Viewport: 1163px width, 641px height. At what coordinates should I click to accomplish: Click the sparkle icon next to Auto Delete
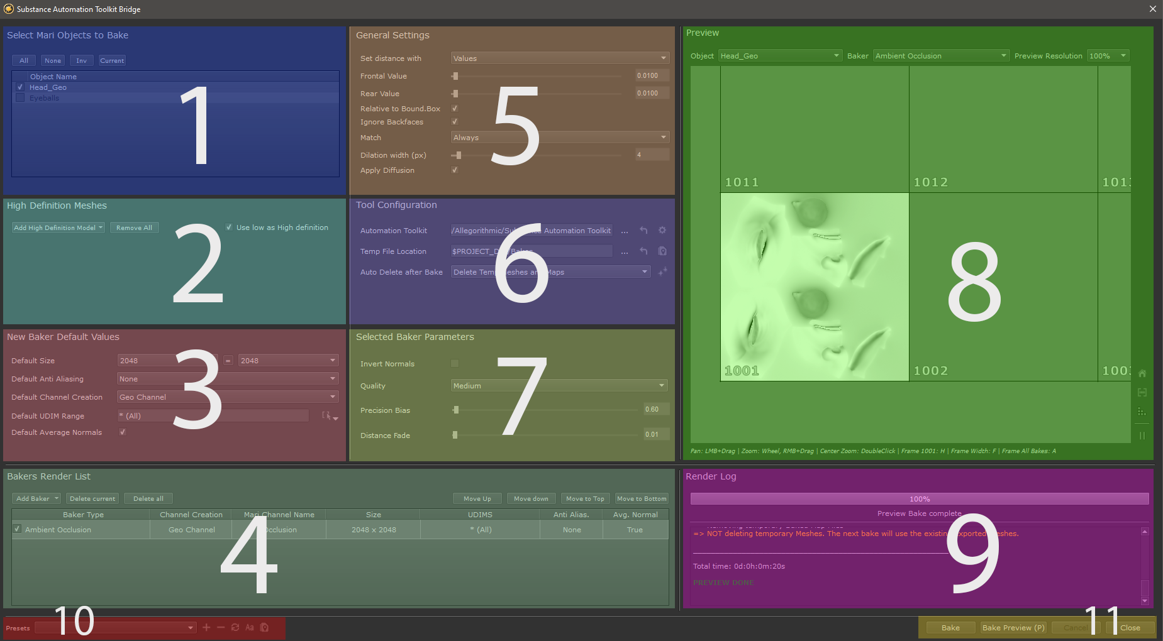(662, 271)
